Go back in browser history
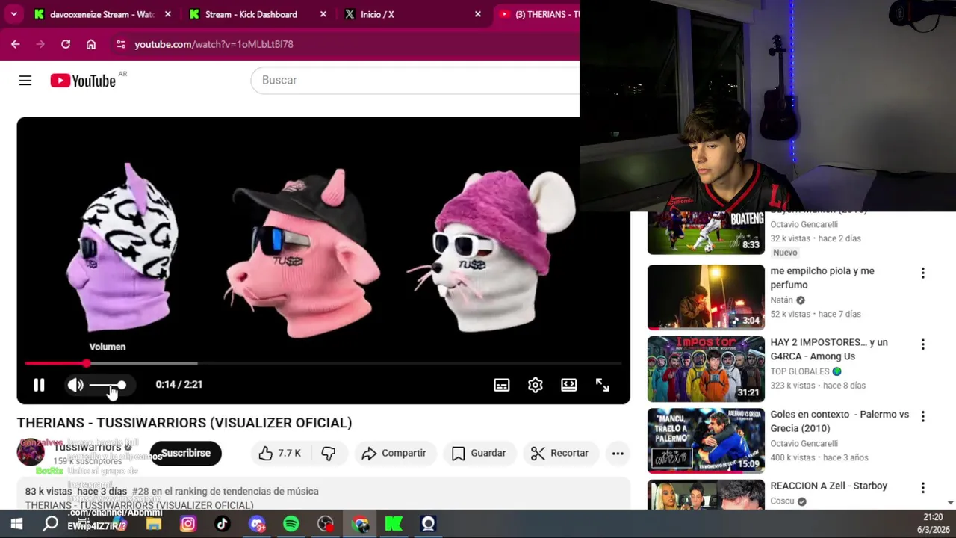The width and height of the screenshot is (956, 538). [x=16, y=44]
